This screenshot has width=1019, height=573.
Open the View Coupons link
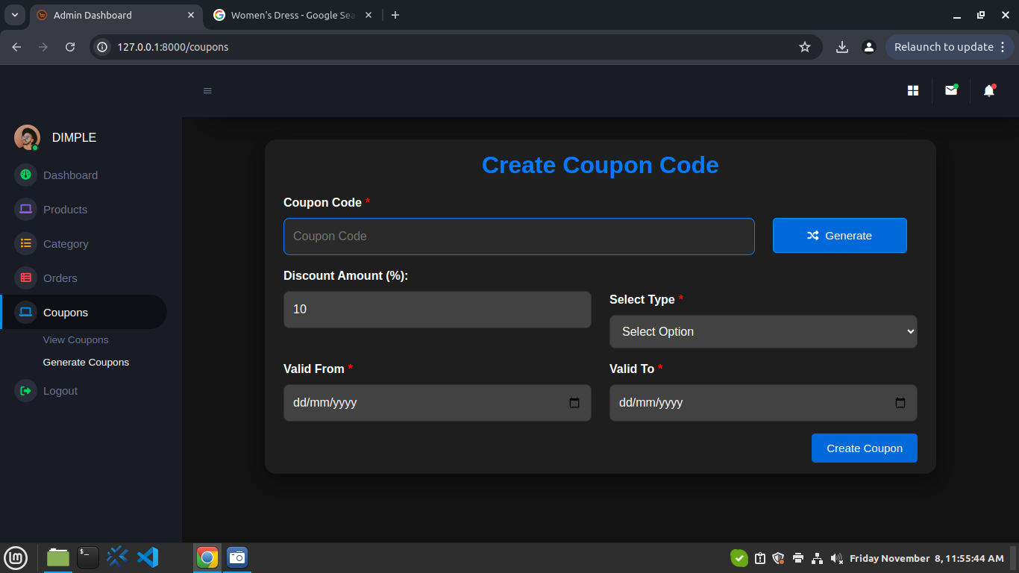pyautogui.click(x=75, y=339)
